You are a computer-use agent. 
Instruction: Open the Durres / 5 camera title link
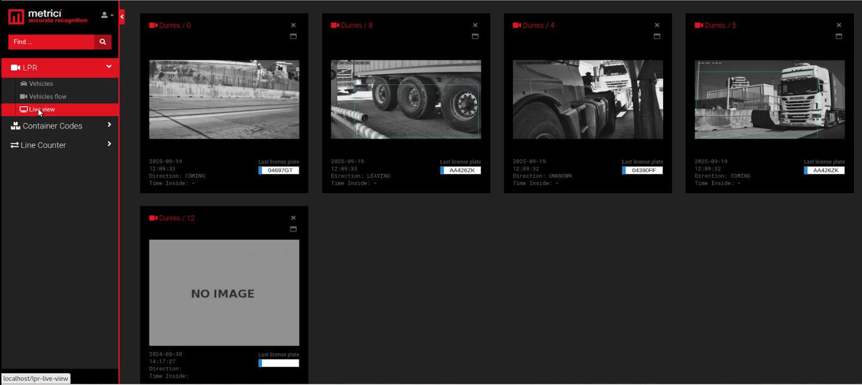tap(720, 25)
